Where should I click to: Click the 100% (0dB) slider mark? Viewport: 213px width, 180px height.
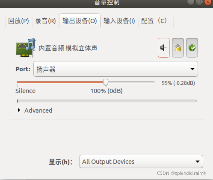(x=106, y=91)
